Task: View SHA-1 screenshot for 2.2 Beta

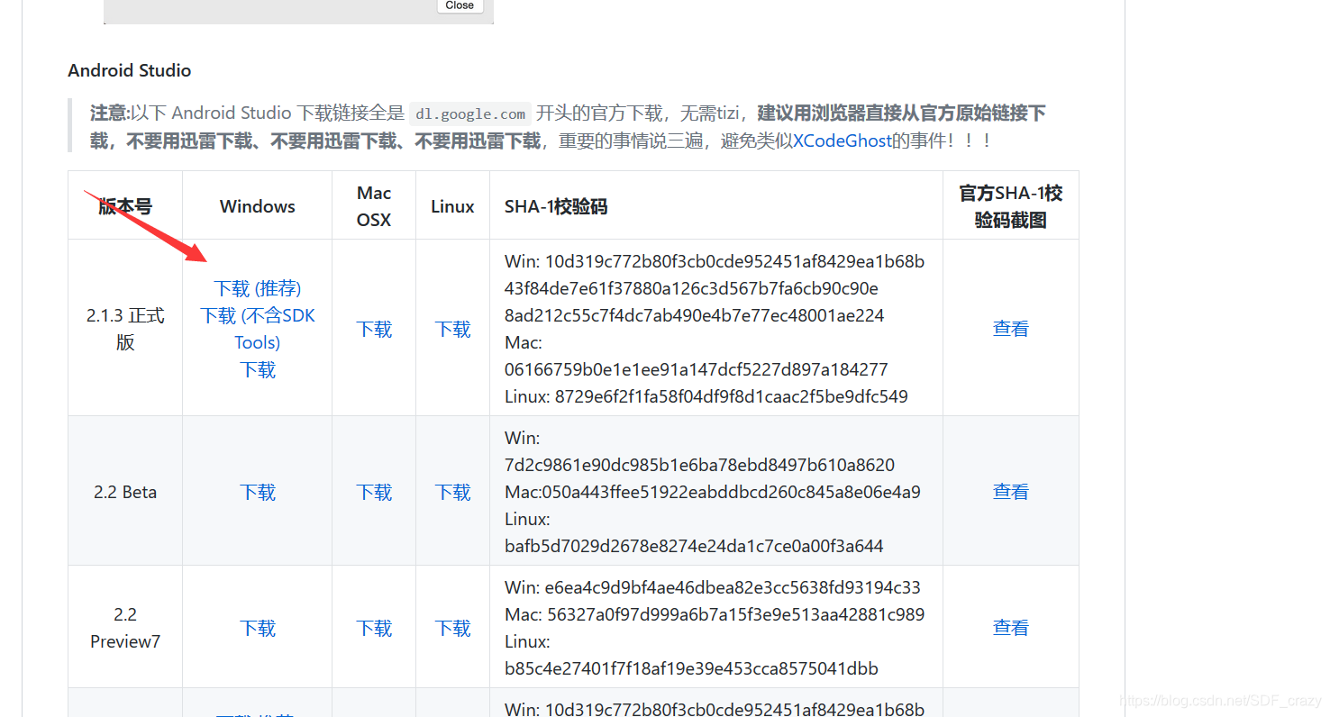Action: [1010, 492]
